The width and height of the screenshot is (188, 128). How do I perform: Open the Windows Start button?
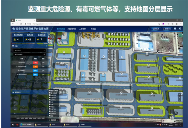(13, 125)
